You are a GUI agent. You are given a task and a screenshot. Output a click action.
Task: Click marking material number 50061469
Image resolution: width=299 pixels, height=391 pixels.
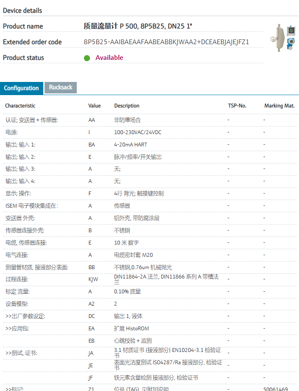pyautogui.click(x=275, y=388)
